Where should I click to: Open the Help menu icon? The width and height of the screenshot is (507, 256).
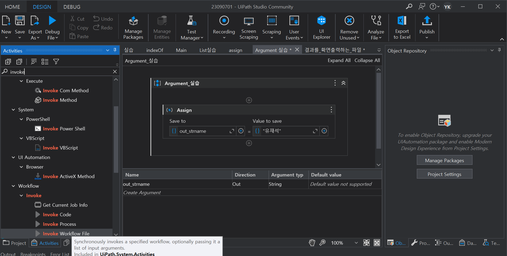[434, 6]
